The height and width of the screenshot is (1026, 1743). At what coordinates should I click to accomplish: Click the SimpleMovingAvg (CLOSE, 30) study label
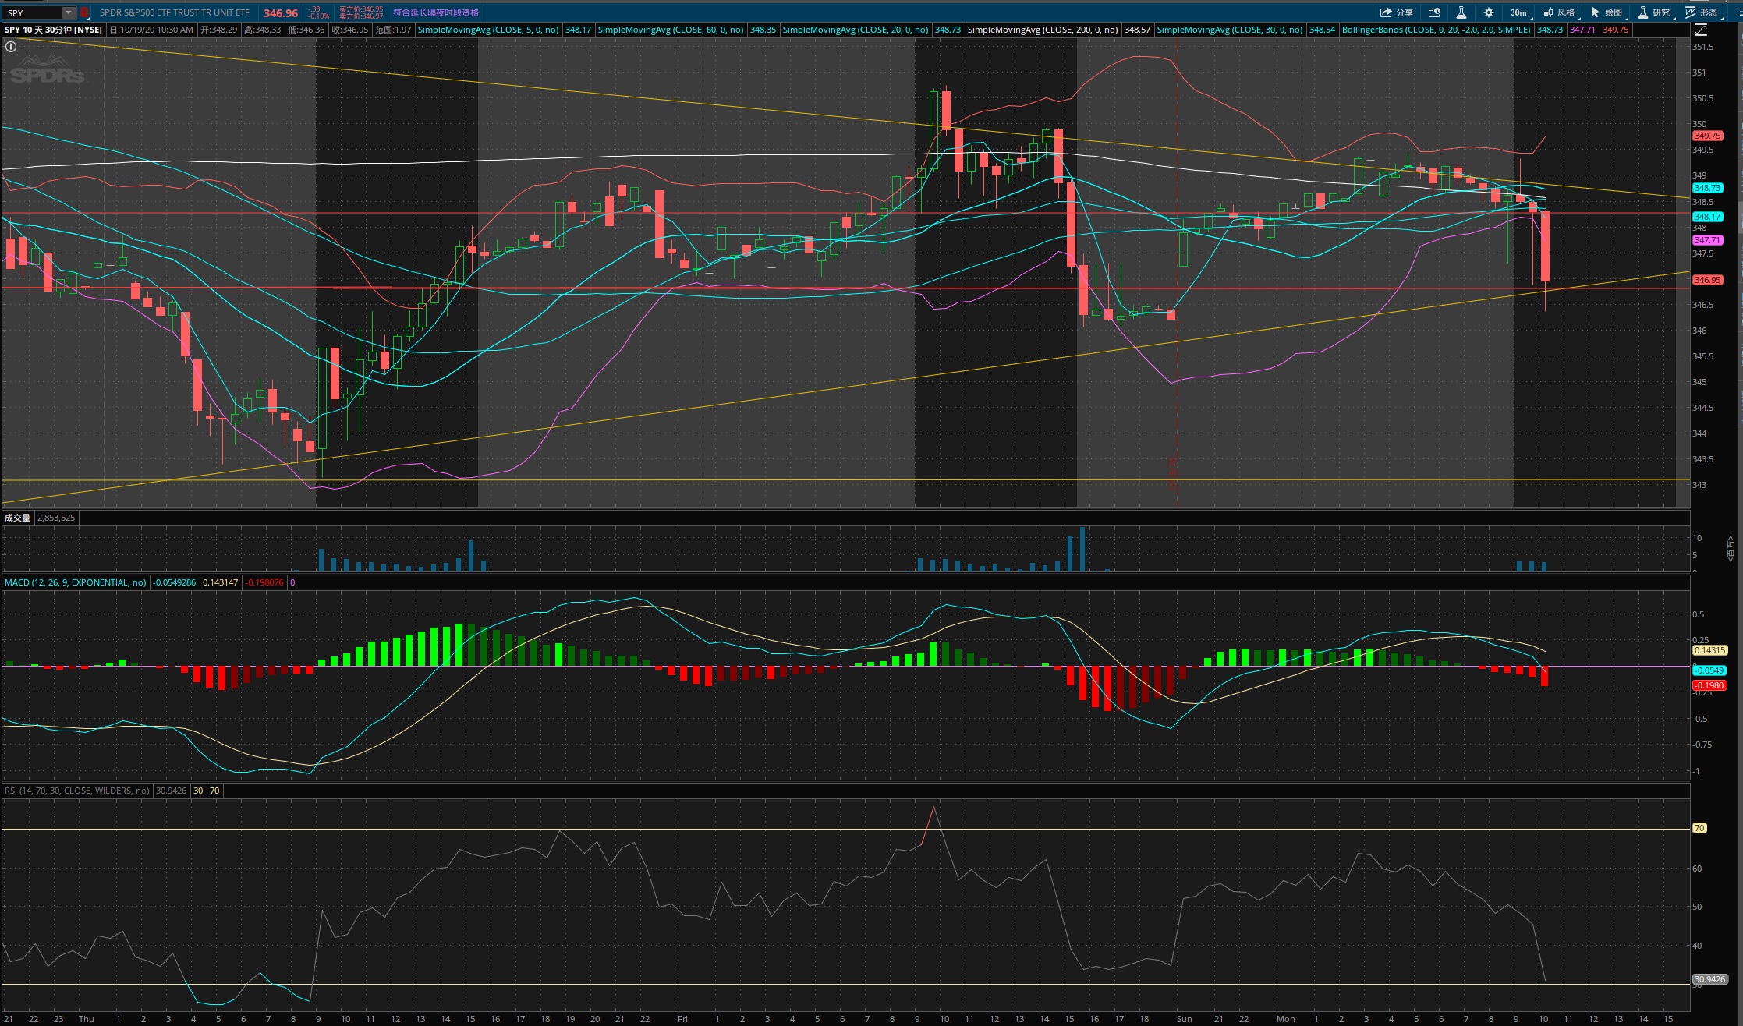click(x=1230, y=30)
